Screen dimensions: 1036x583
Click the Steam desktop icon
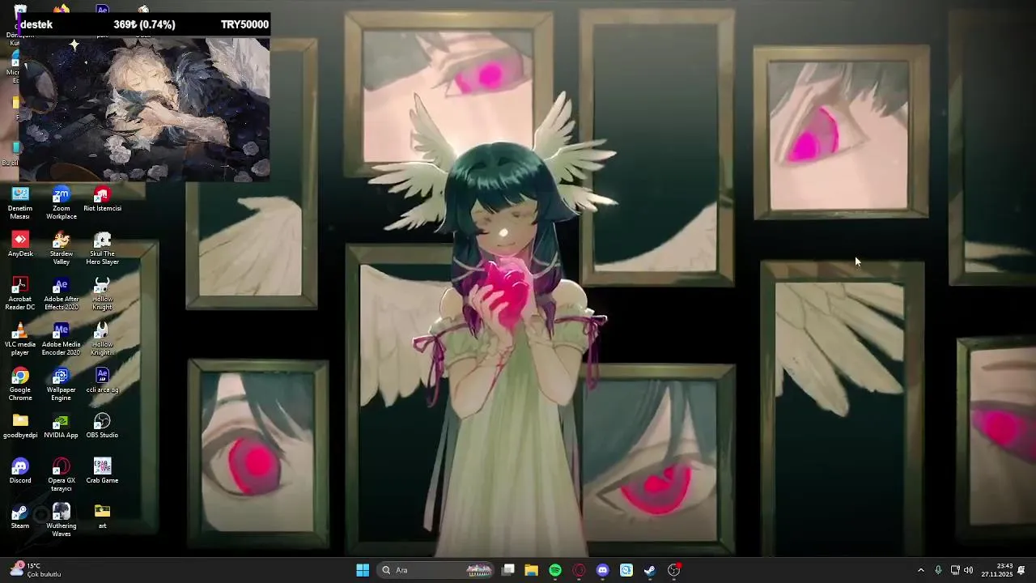[20, 517]
